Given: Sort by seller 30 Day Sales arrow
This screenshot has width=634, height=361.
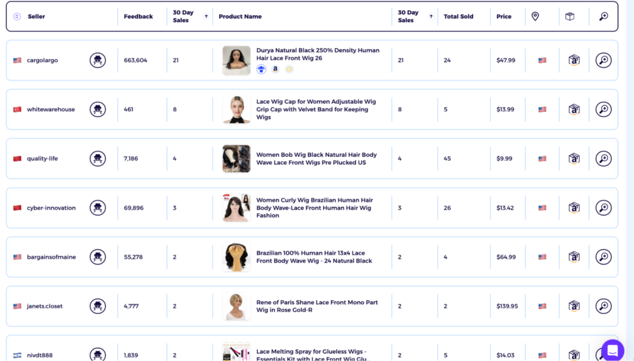Looking at the screenshot, I should tap(206, 17).
